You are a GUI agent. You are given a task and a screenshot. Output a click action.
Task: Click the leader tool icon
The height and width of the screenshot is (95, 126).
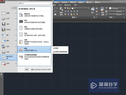coord(55,11)
